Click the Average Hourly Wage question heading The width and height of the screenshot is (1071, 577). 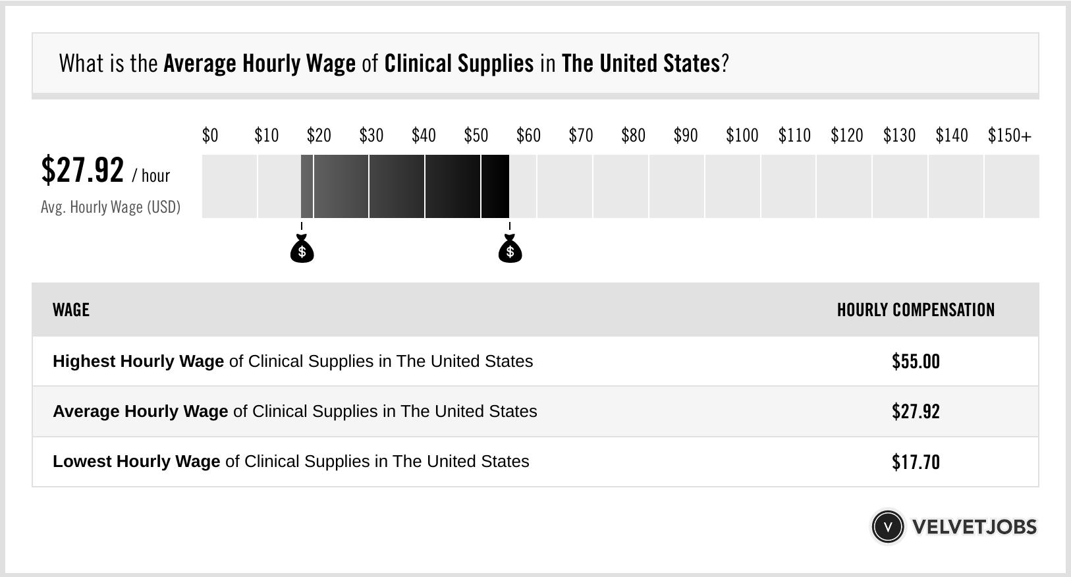pyautogui.click(x=394, y=64)
